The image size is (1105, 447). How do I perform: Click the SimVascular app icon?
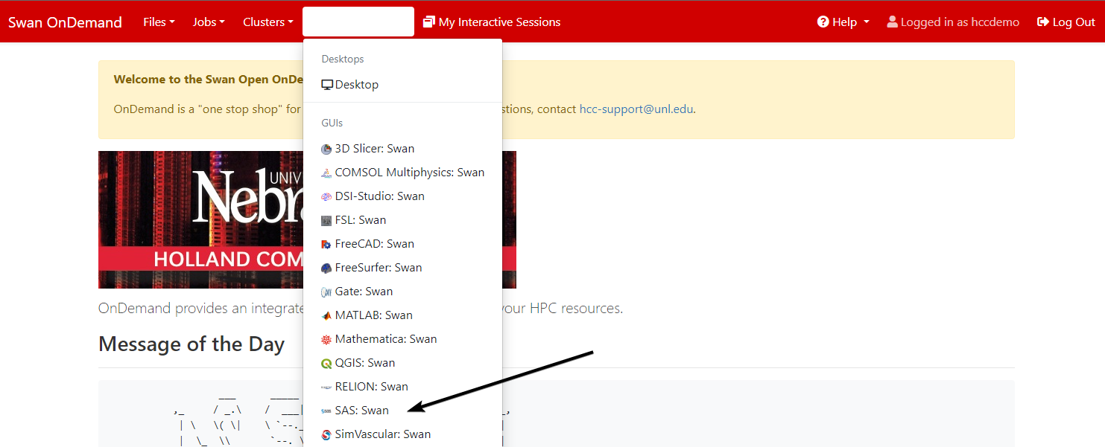tap(326, 434)
